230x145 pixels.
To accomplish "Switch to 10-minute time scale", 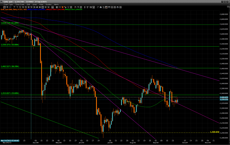I will 23,7.
